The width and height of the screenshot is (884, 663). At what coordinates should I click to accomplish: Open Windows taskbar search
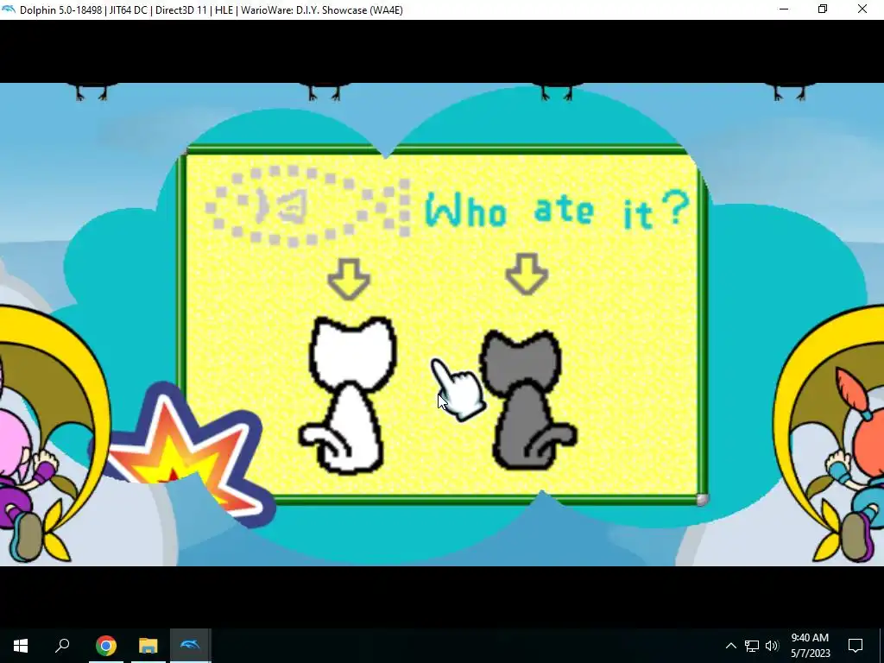point(62,646)
